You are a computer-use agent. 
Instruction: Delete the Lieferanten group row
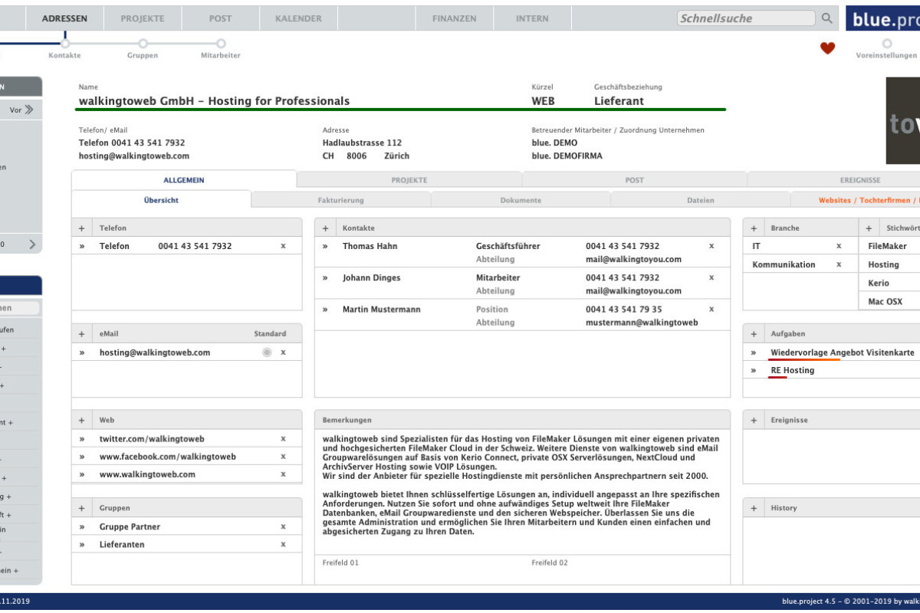[283, 545]
